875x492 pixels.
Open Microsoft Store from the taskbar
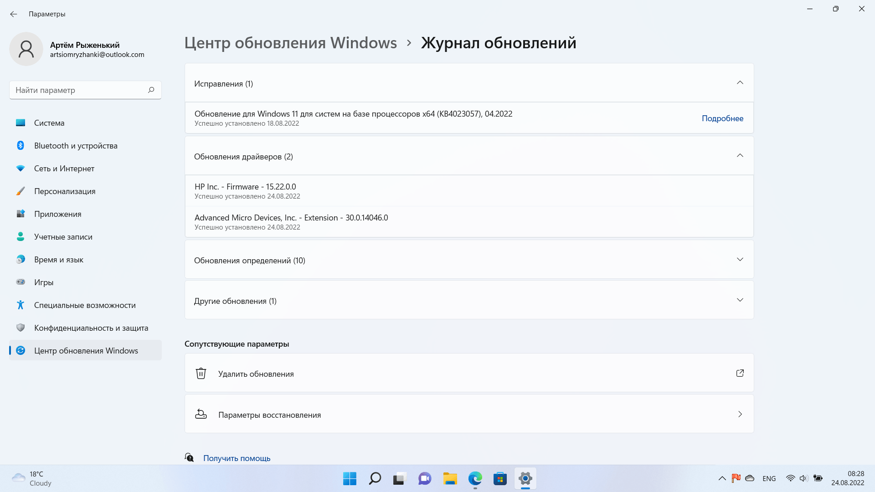500,478
